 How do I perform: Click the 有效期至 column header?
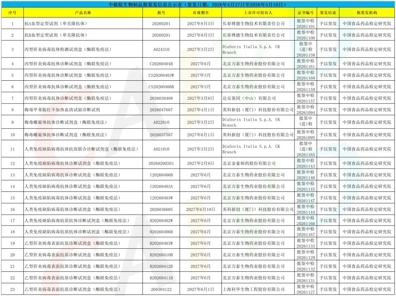[201, 12]
